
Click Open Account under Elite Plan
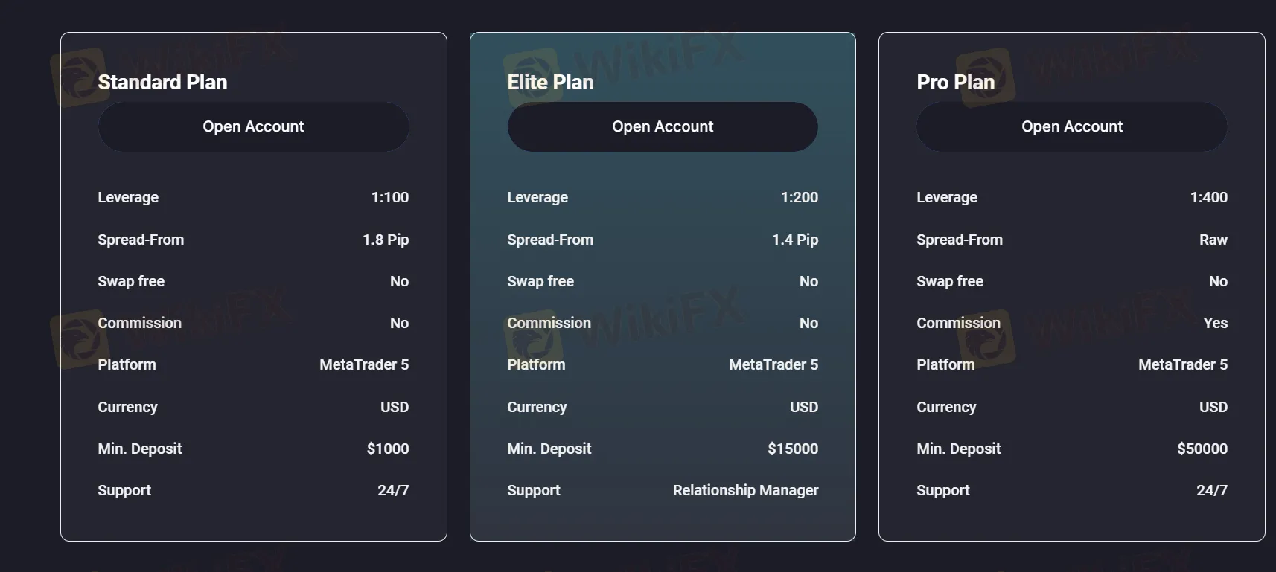pyautogui.click(x=663, y=127)
